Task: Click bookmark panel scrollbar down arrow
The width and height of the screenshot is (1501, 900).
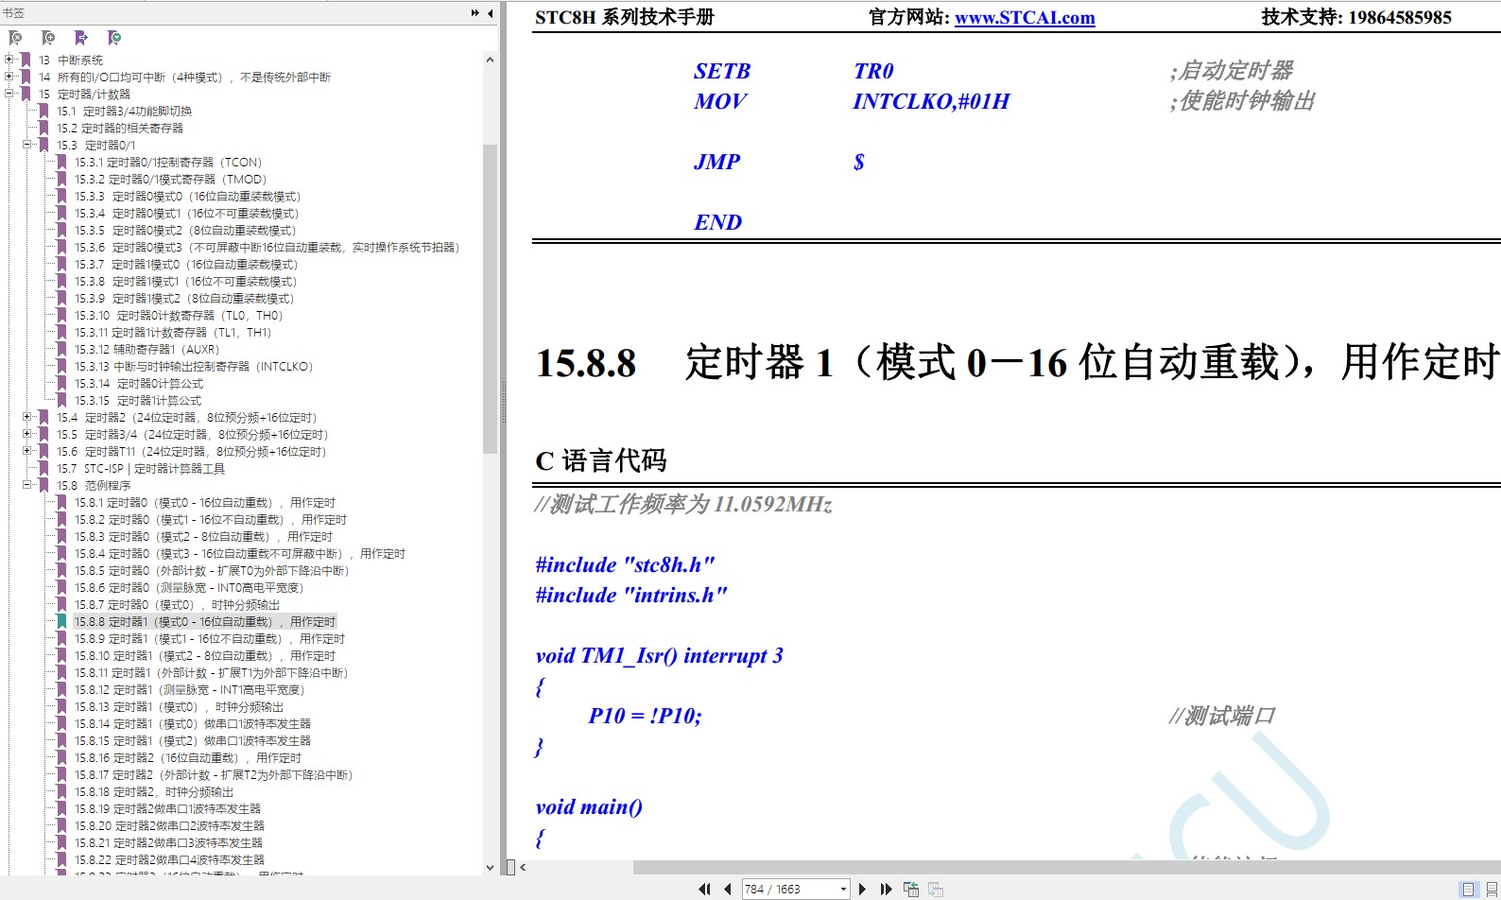Action: 490,867
